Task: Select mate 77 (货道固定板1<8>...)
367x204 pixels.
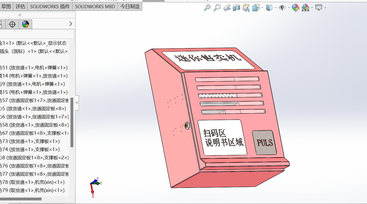Action: coord(34,174)
